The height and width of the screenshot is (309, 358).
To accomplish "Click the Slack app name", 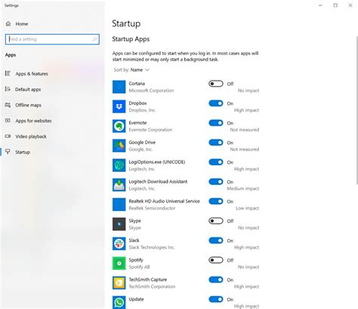I will click(134, 240).
